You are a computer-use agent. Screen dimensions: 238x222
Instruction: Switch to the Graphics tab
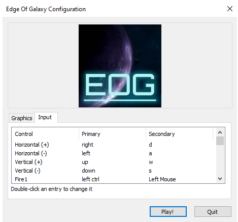pyautogui.click(x=22, y=118)
